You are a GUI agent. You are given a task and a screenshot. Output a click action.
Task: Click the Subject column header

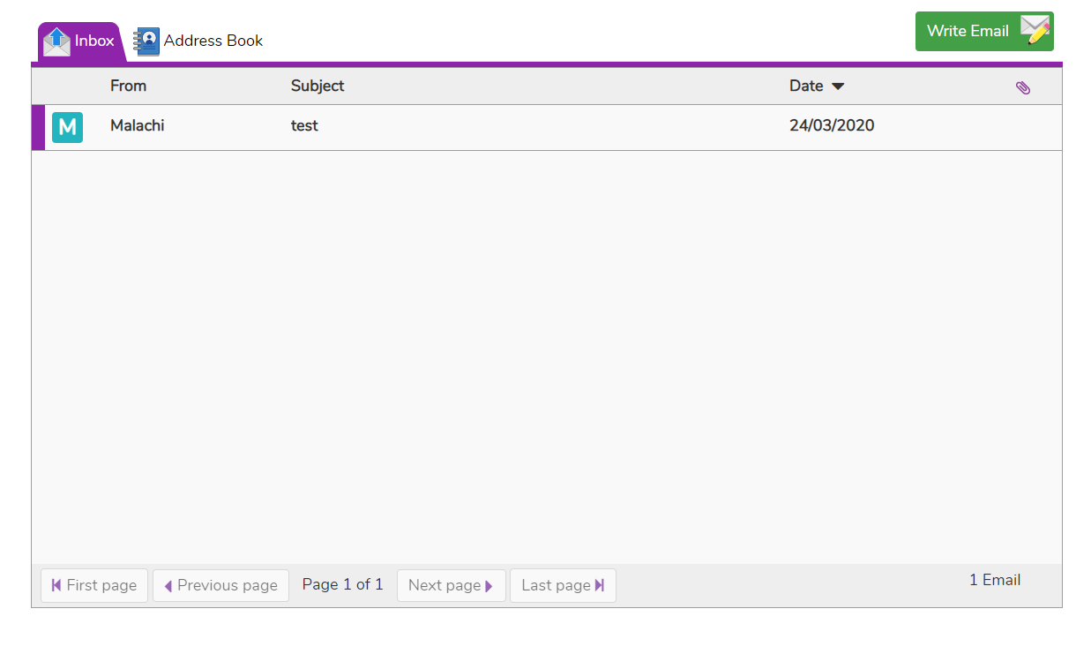pyautogui.click(x=318, y=86)
